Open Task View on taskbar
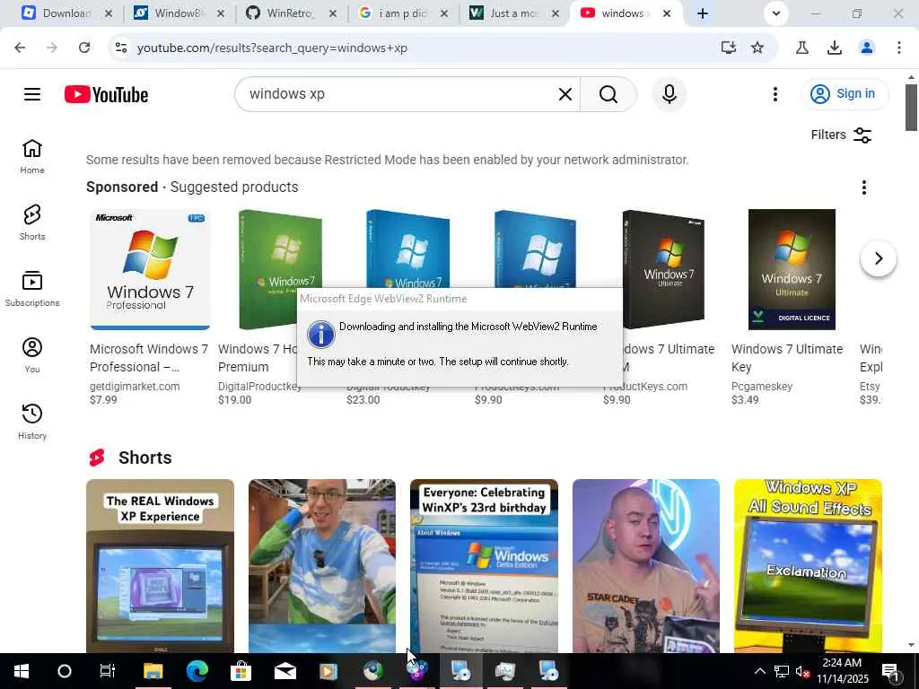The image size is (919, 689). (x=108, y=671)
